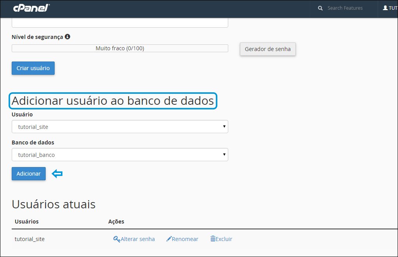
Task: Click the Usuários column header
Action: pyautogui.click(x=27, y=222)
